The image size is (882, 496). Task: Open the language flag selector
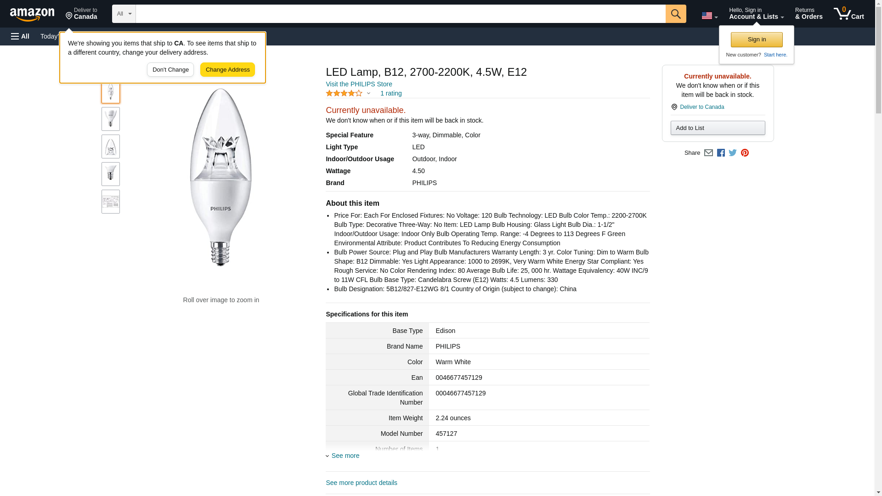(x=709, y=16)
